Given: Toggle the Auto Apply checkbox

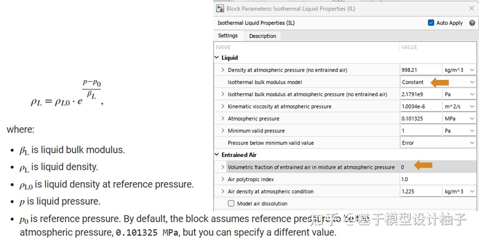Looking at the screenshot, I should 431,23.
